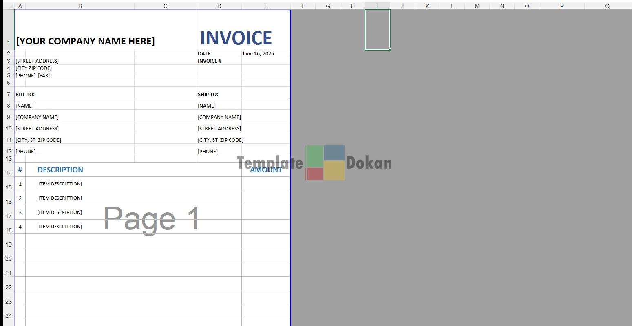Click the [CITY ZIP CODE] cell in row 4
Image resolution: width=632 pixels, height=326 pixels.
click(x=34, y=68)
